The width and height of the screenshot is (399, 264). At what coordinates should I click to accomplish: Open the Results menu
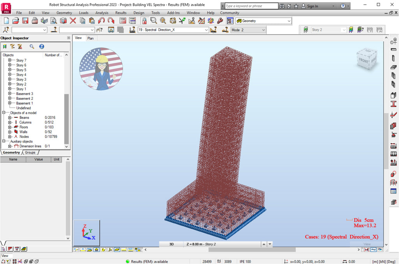(x=121, y=12)
